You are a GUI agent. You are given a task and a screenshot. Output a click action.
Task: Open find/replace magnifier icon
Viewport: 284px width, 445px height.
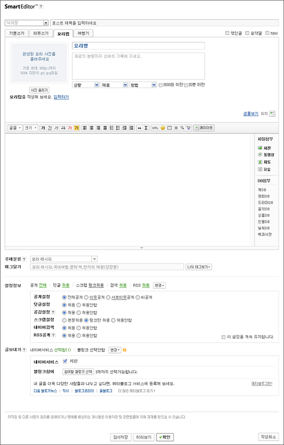pyautogui.click(x=182, y=128)
